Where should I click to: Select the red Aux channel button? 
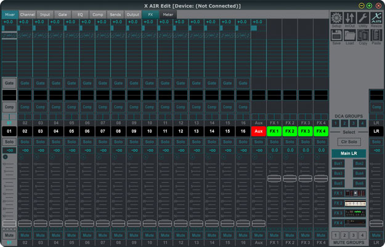259,131
